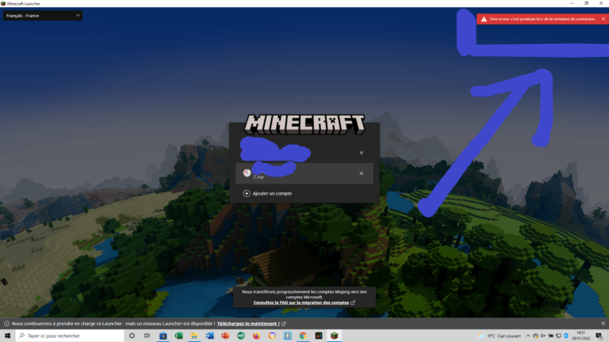Remove the Z_tap account with its X
The image size is (609, 342).
[x=361, y=173]
